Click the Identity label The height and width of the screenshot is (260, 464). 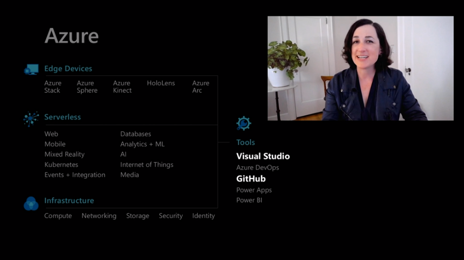pos(203,216)
